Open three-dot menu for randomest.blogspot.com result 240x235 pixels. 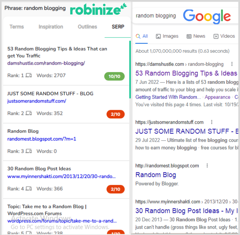[x=207, y=166]
